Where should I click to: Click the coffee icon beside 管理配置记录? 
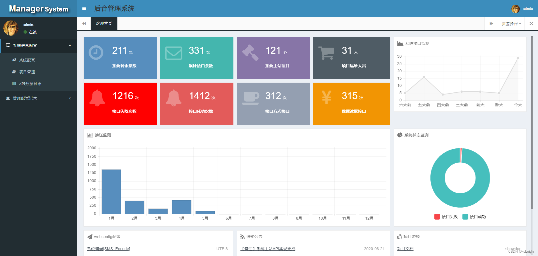[x=8, y=98]
